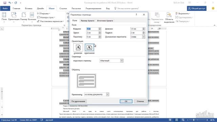217x122 pixels.
Task: Open the Выровнять align menu
Action: (x=183, y=14)
